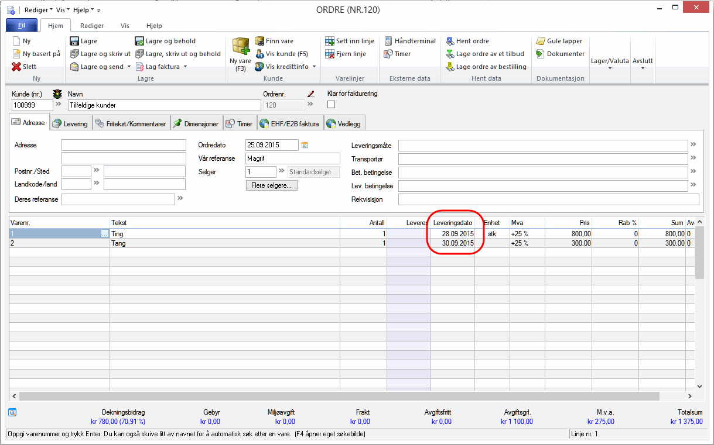
Task: Click the order date calendar icon
Action: pos(305,144)
